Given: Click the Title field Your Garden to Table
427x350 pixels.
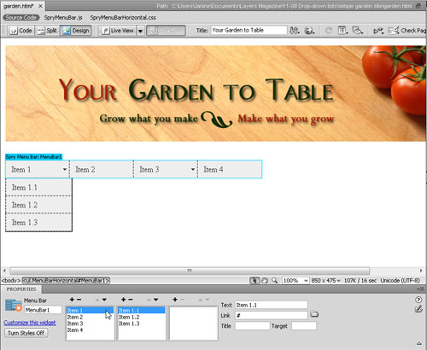Looking at the screenshot, I should pos(249,30).
